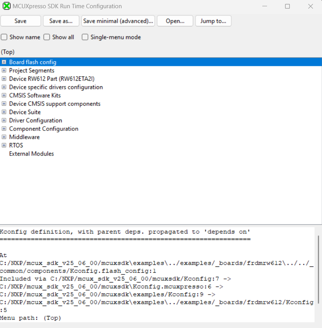Image resolution: width=322 pixels, height=328 pixels.
Task: Select the Board flash config row
Action: pyautogui.click(x=161, y=62)
